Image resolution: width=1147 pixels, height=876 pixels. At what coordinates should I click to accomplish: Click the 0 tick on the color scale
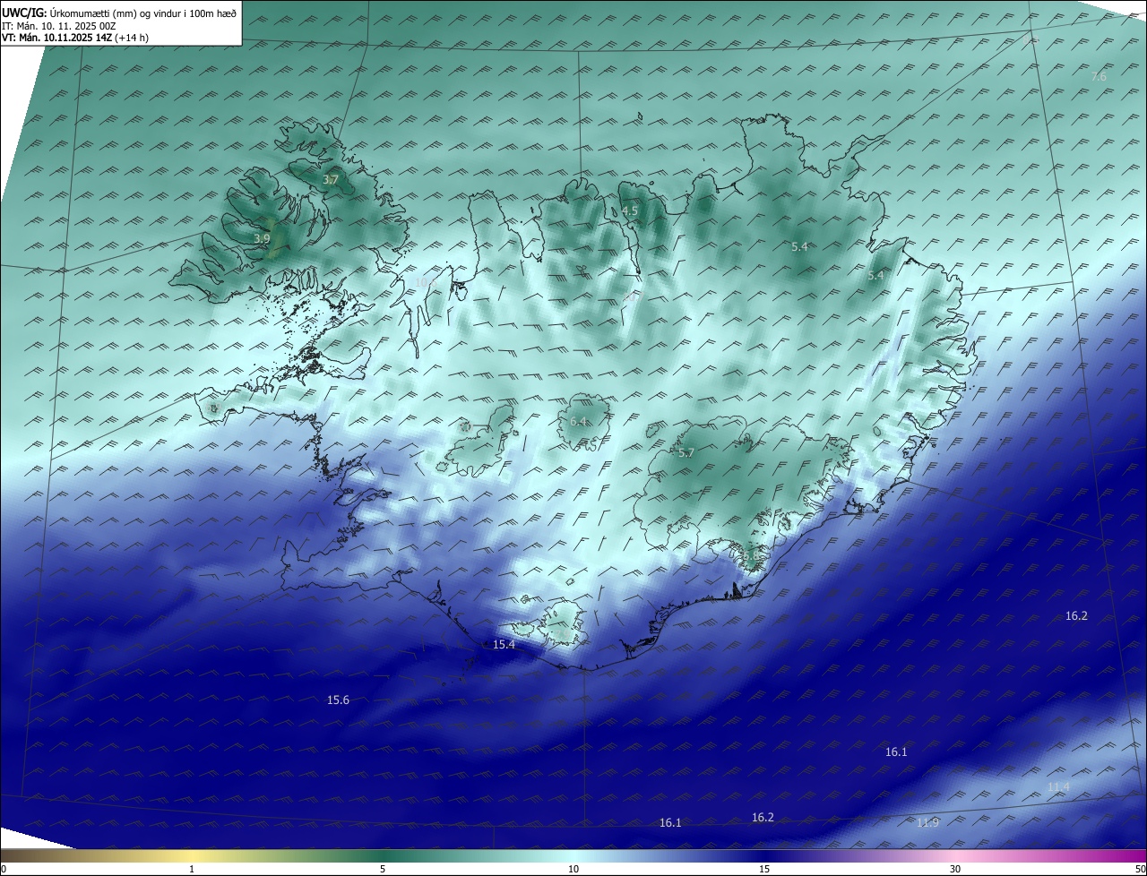4,869
